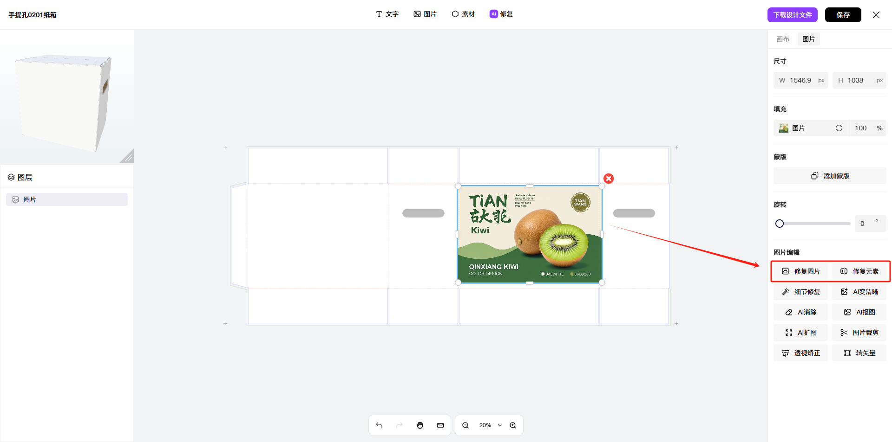Select the hand pan tool
Viewport: 892px width, 442px height.
(x=420, y=425)
